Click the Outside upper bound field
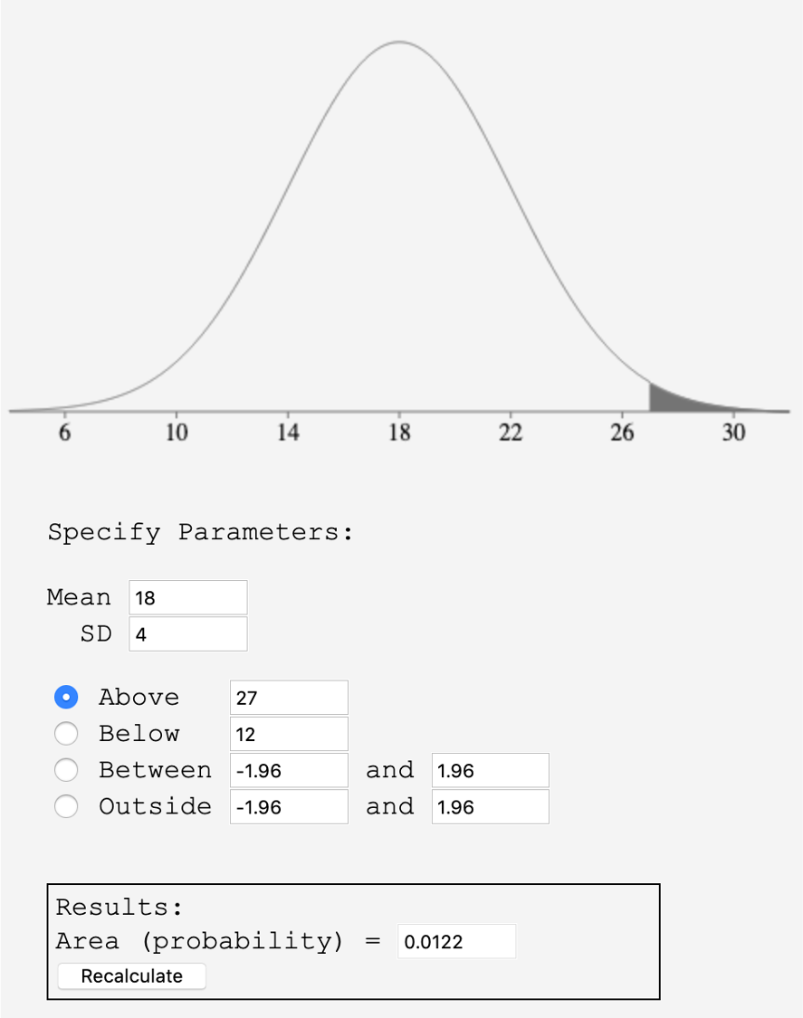 click(490, 806)
